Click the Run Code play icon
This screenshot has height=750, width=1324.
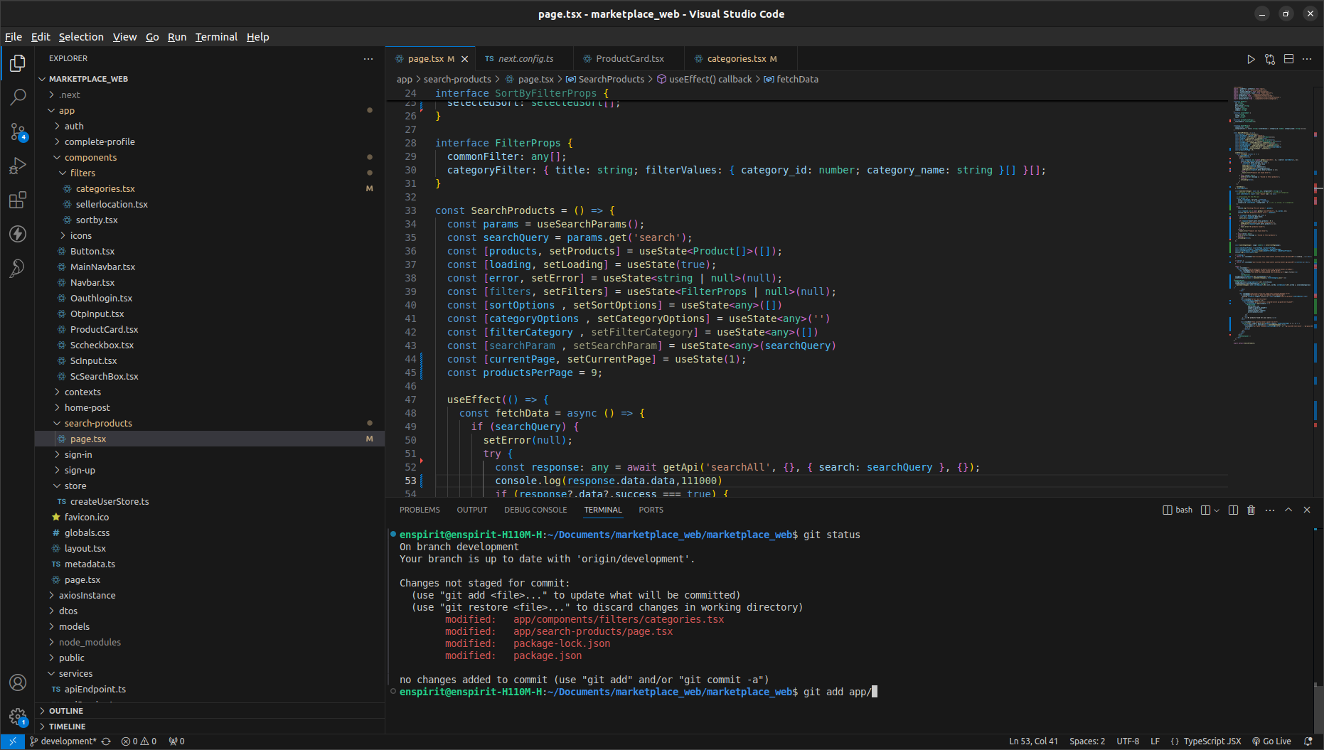point(1251,59)
